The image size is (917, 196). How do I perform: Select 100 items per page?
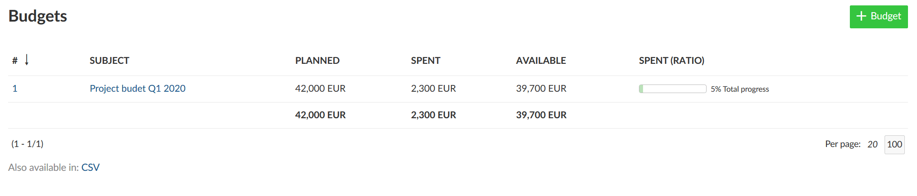[x=894, y=144]
